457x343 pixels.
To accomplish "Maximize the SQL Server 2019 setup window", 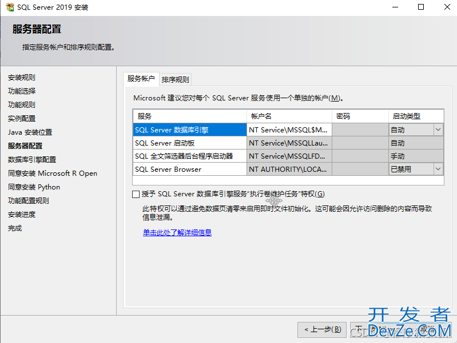I will 421,7.
